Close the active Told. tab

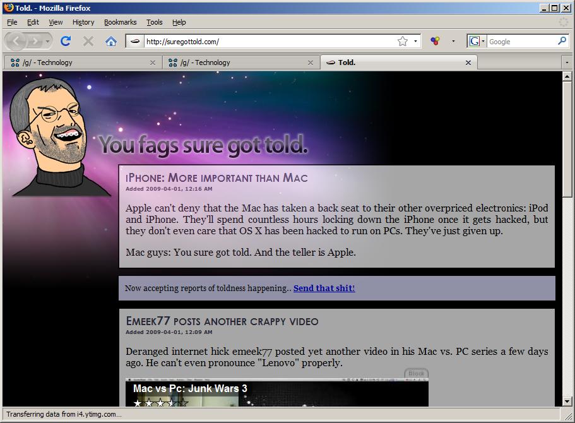[x=468, y=63]
